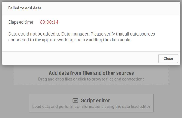Click the words 'other sources' in the heading
The height and width of the screenshot is (118, 182).
click(x=120, y=73)
